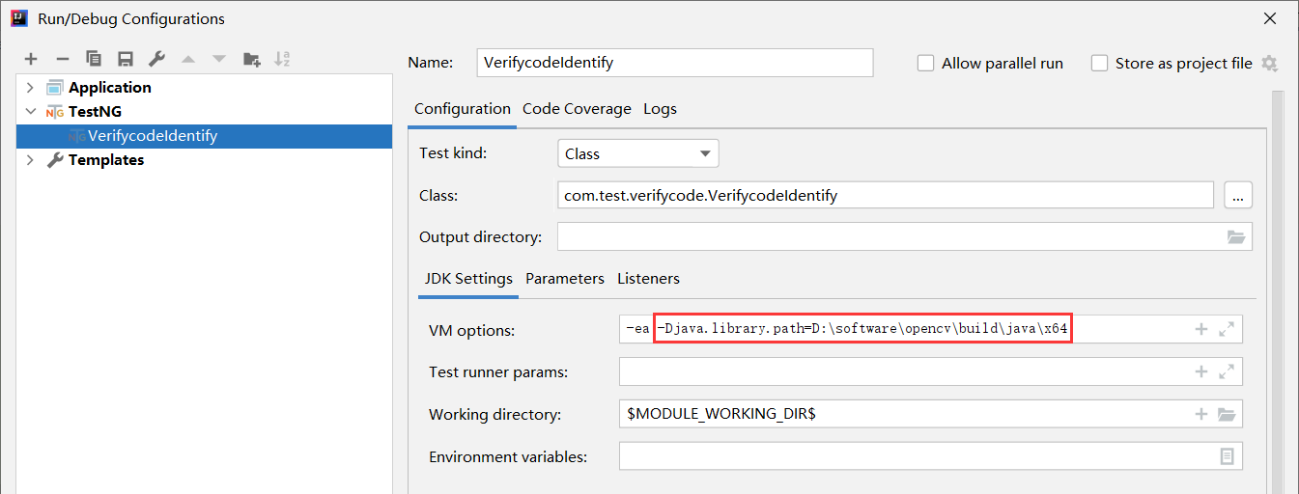The width and height of the screenshot is (1299, 494).
Task: Open the Listeners tab
Action: pos(648,278)
